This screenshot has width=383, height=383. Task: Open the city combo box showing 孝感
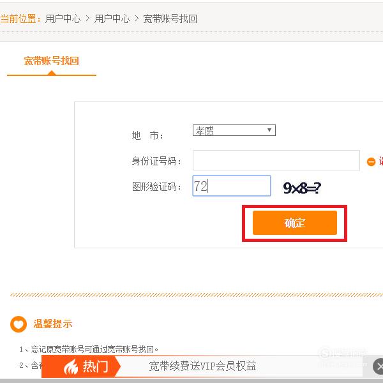click(234, 130)
